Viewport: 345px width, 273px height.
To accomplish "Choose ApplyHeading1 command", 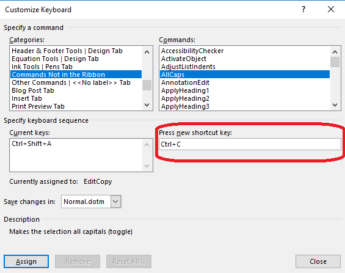I will (x=245, y=90).
